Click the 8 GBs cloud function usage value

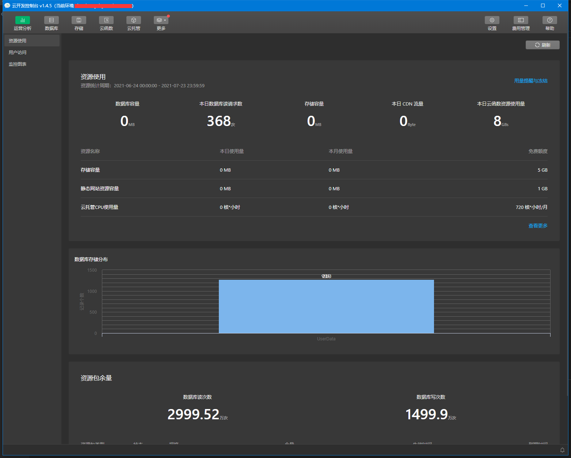(501, 121)
